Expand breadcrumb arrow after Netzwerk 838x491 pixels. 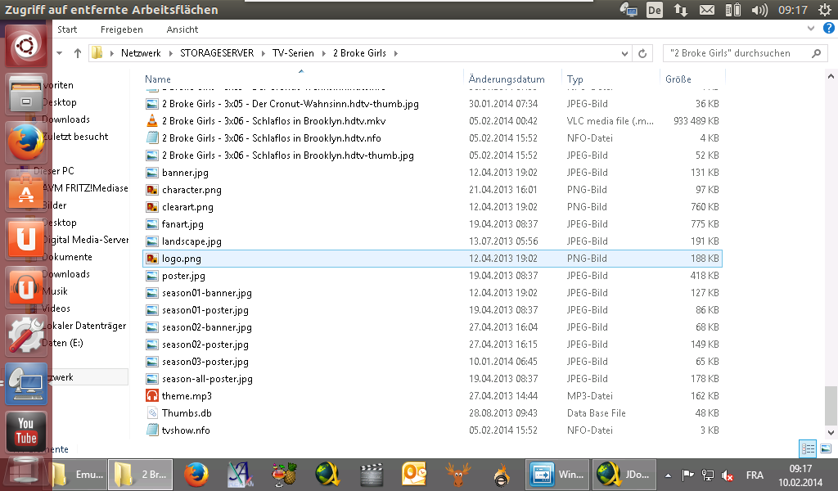170,53
